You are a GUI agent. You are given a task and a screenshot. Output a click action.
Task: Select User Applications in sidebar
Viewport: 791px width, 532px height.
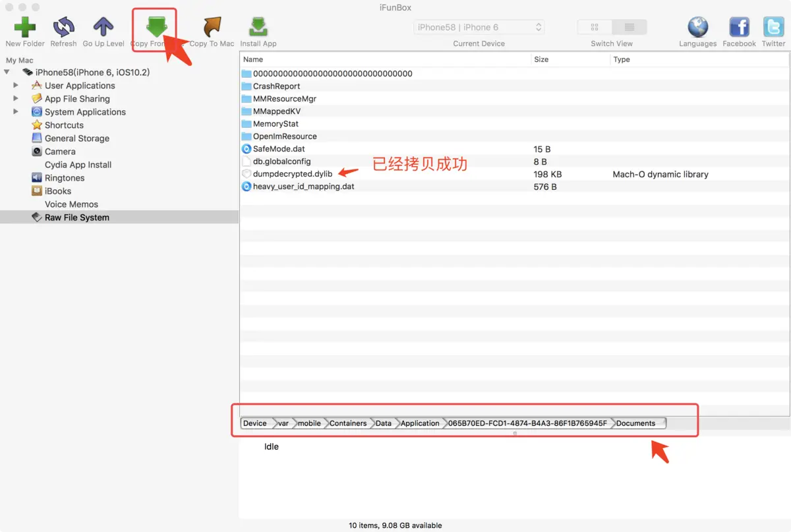point(80,86)
